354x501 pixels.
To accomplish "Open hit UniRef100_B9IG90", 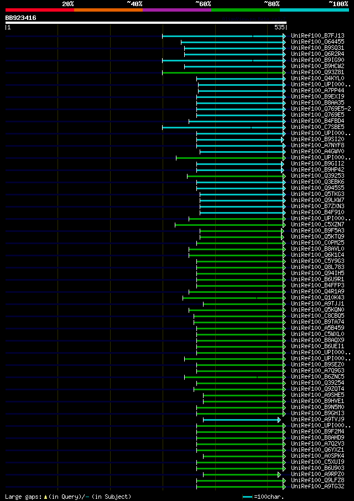I will (x=317, y=60).
